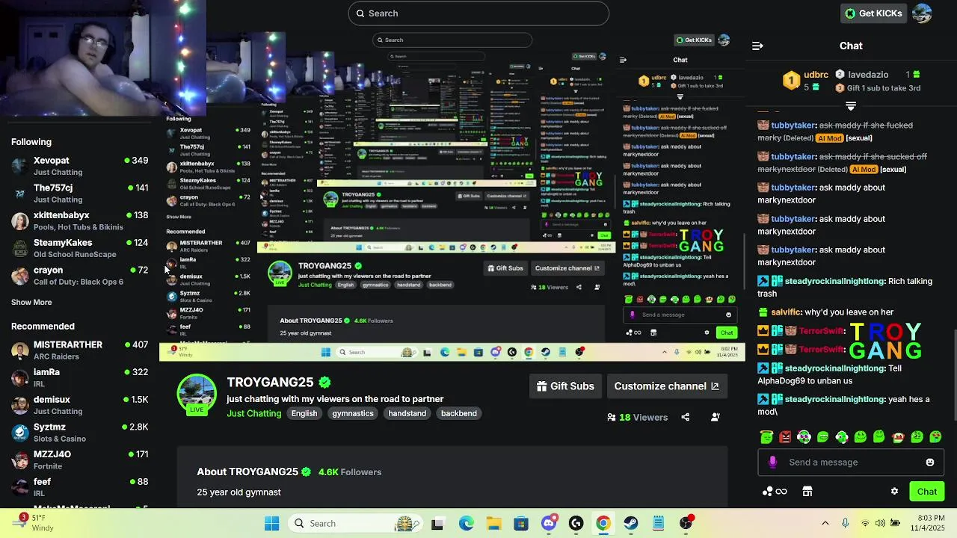
Task: Insert the red angry quick emote
Action: tap(785, 437)
